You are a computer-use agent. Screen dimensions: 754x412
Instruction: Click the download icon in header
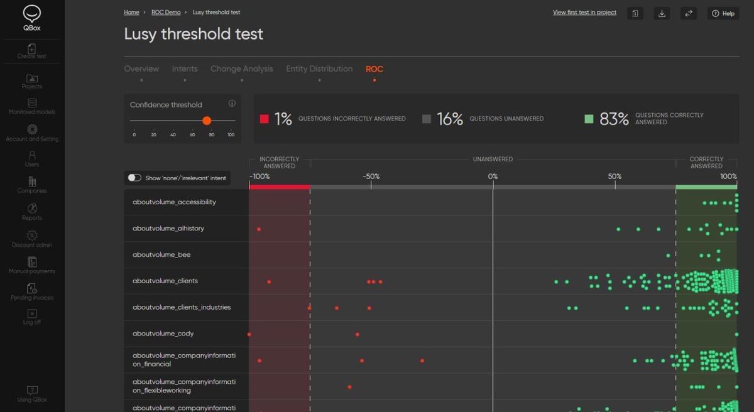pos(662,13)
